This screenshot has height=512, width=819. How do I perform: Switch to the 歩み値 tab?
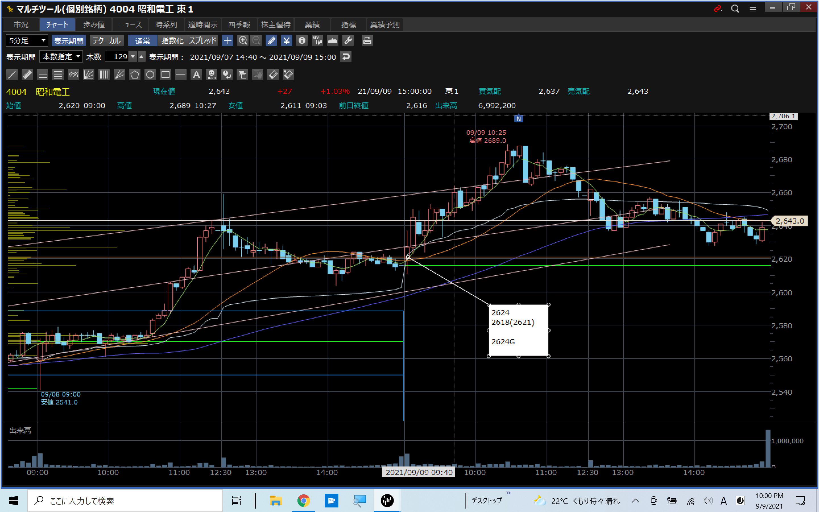click(94, 25)
